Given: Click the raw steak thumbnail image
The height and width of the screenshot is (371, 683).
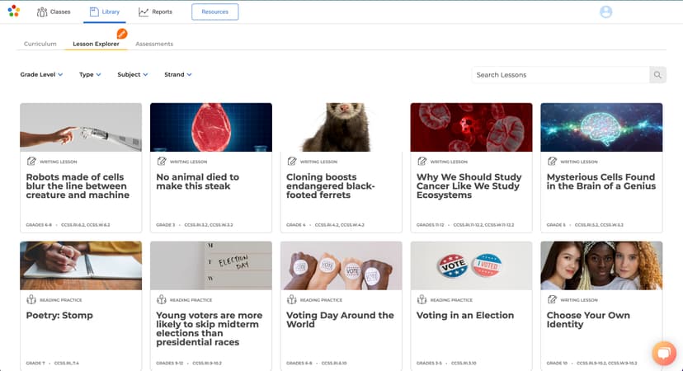Looking at the screenshot, I should 211,127.
